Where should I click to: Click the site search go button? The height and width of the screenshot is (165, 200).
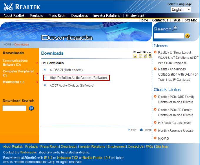[187, 36]
